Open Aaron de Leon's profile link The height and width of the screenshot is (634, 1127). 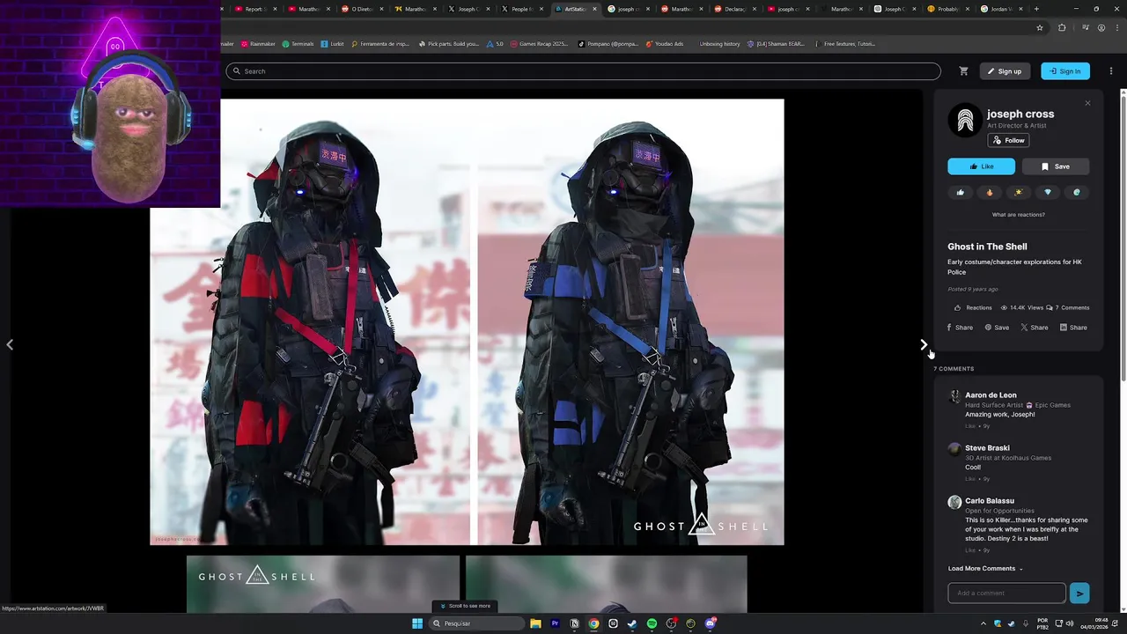click(x=991, y=395)
